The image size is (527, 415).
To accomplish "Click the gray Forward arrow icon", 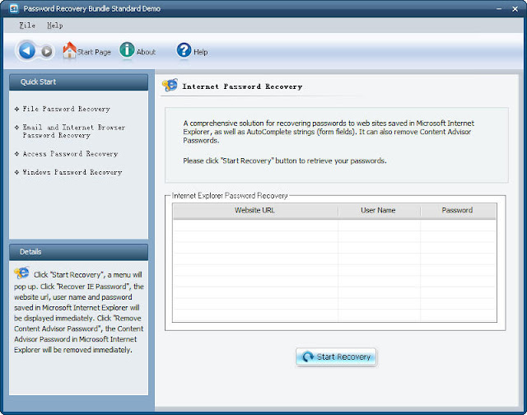I will tap(46, 51).
